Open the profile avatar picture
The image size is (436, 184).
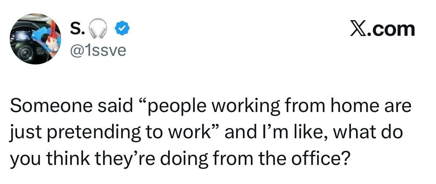pyautogui.click(x=35, y=39)
